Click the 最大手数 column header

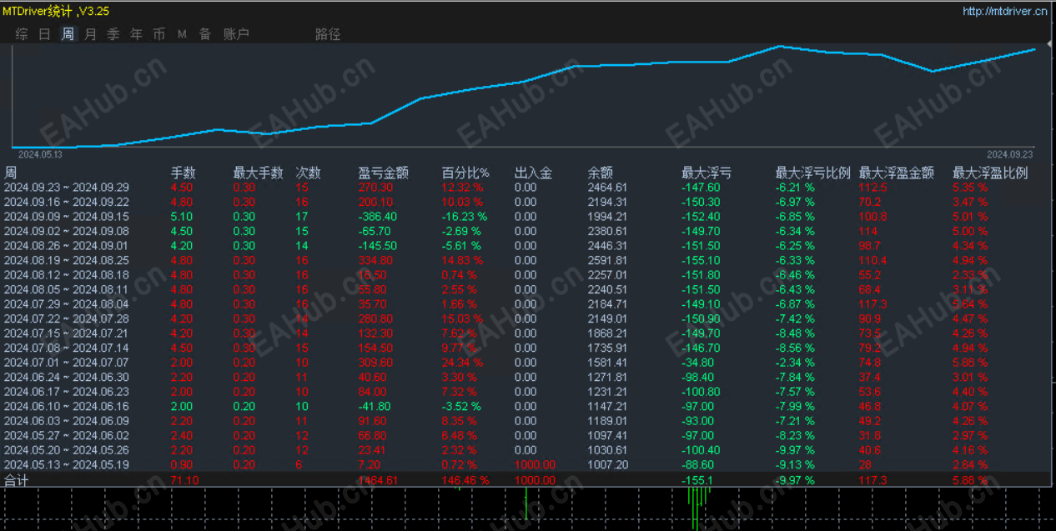[259, 173]
